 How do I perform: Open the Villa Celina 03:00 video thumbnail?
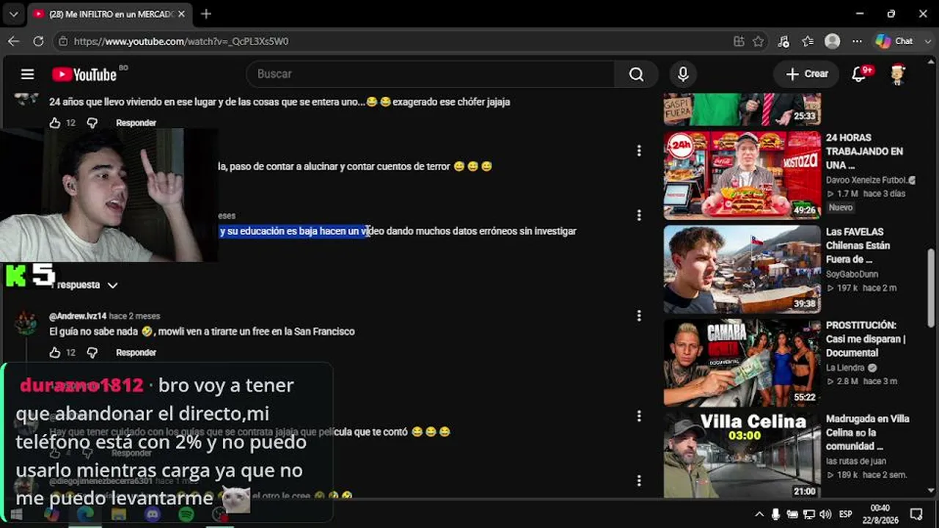point(742,456)
